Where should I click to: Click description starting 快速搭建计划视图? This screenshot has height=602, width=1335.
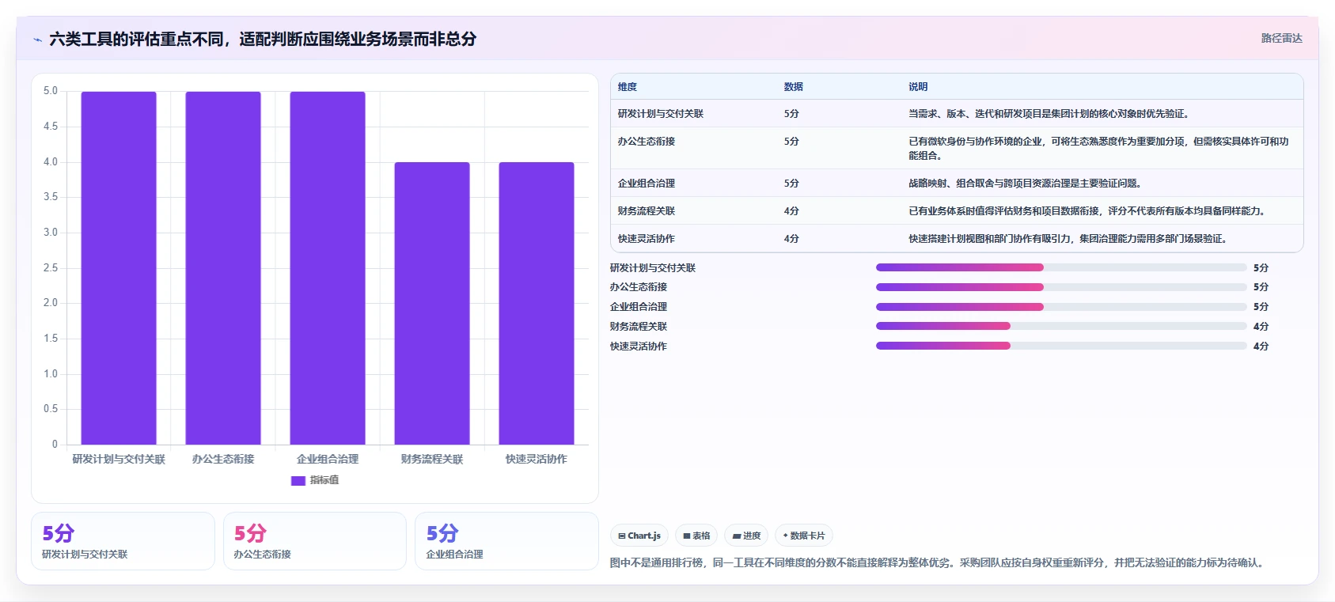pyautogui.click(x=1068, y=239)
